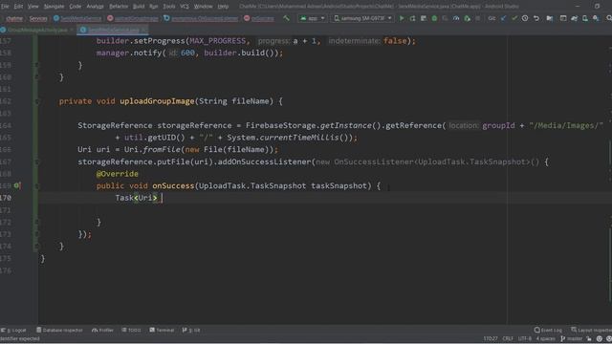Open the Run menu

click(153, 7)
